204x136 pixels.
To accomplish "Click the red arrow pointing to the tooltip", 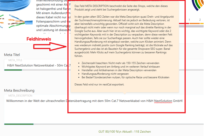I will 49,47.
